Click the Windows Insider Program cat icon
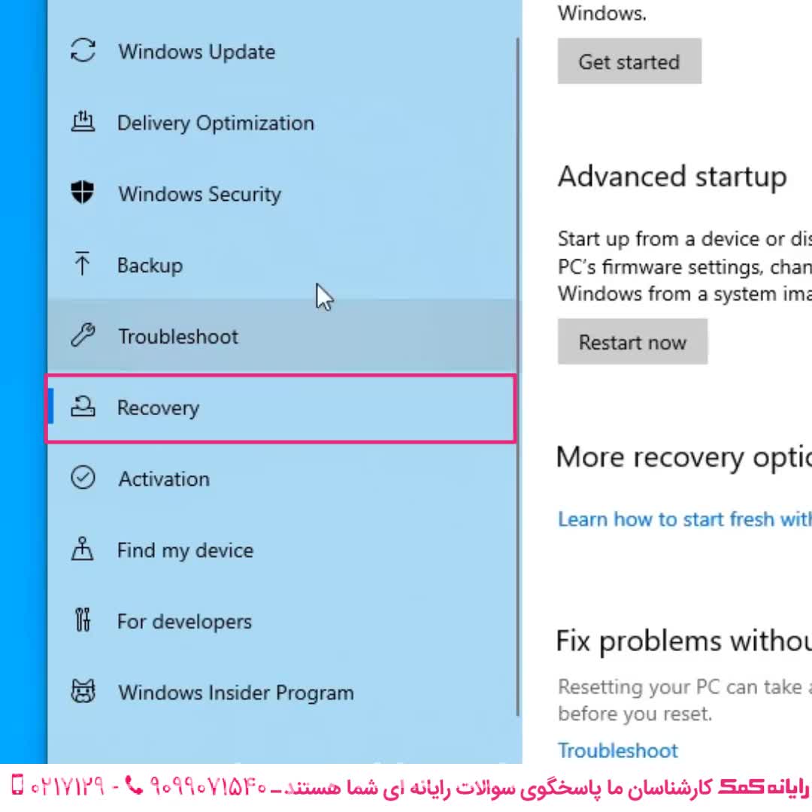 tap(83, 692)
